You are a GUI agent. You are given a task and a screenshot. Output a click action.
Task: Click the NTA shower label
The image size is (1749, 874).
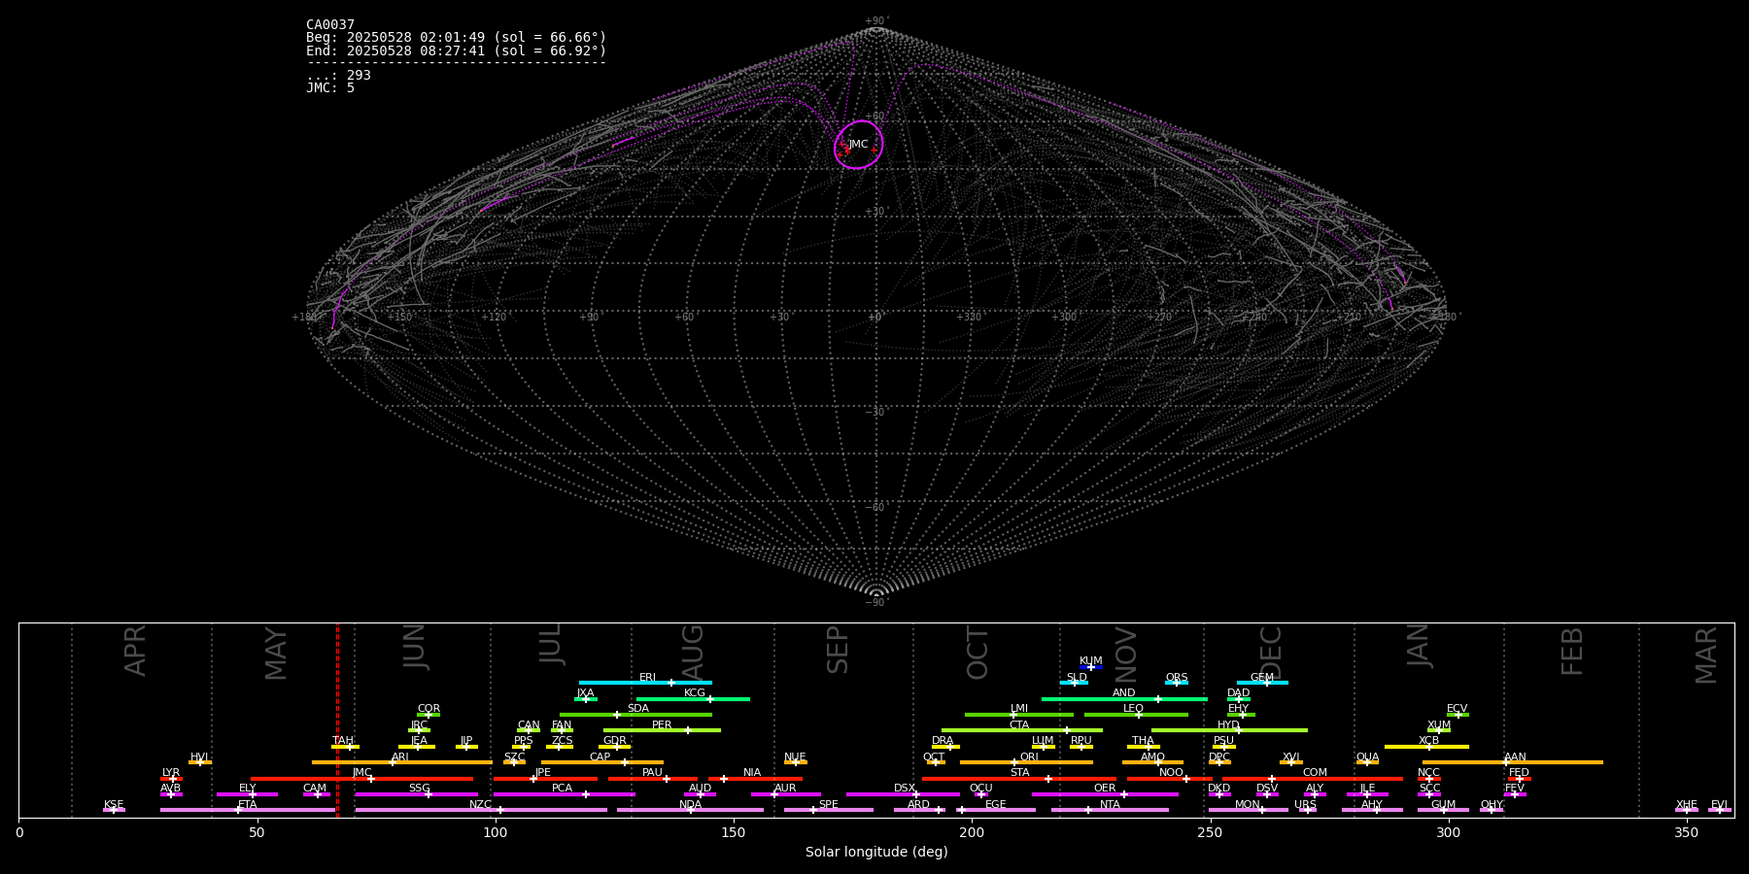1110,805
